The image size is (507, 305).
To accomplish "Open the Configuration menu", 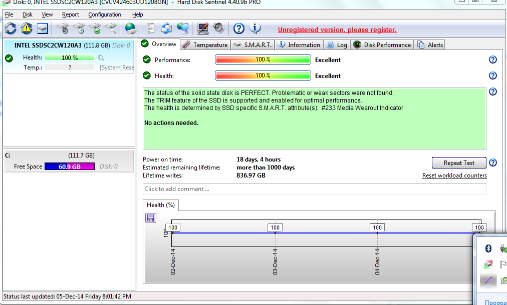I will 104,14.
